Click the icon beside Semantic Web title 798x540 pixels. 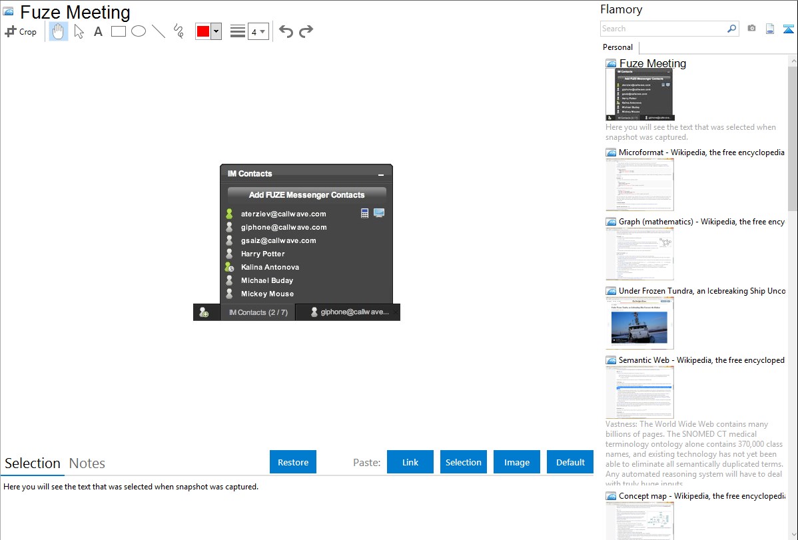[611, 360]
